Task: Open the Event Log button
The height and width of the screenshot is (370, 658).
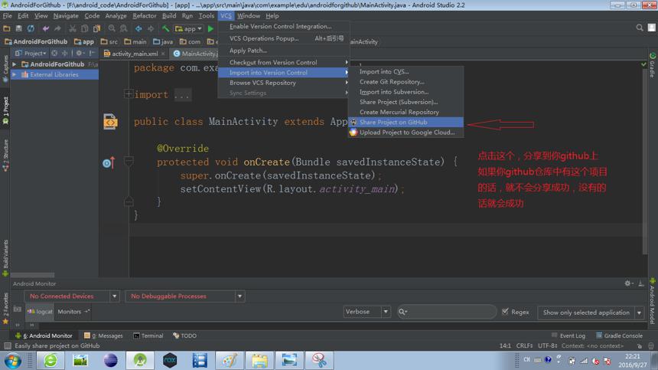Action: click(568, 336)
